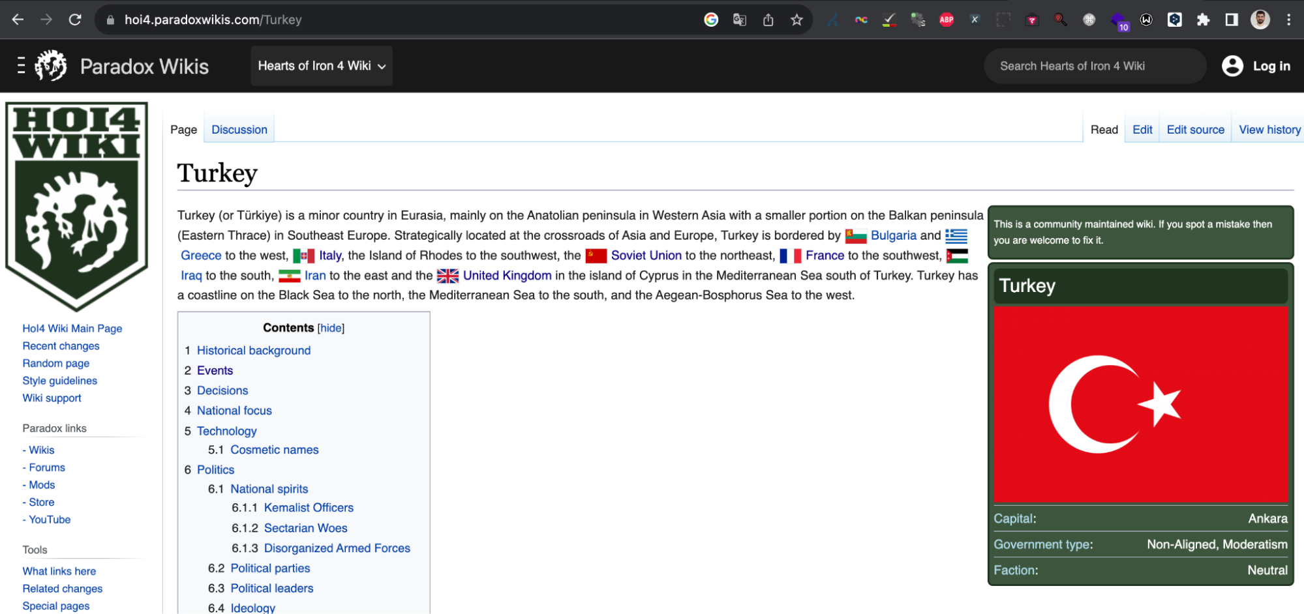The image size is (1304, 614).
Task: Select the Read tab
Action: [1104, 130]
